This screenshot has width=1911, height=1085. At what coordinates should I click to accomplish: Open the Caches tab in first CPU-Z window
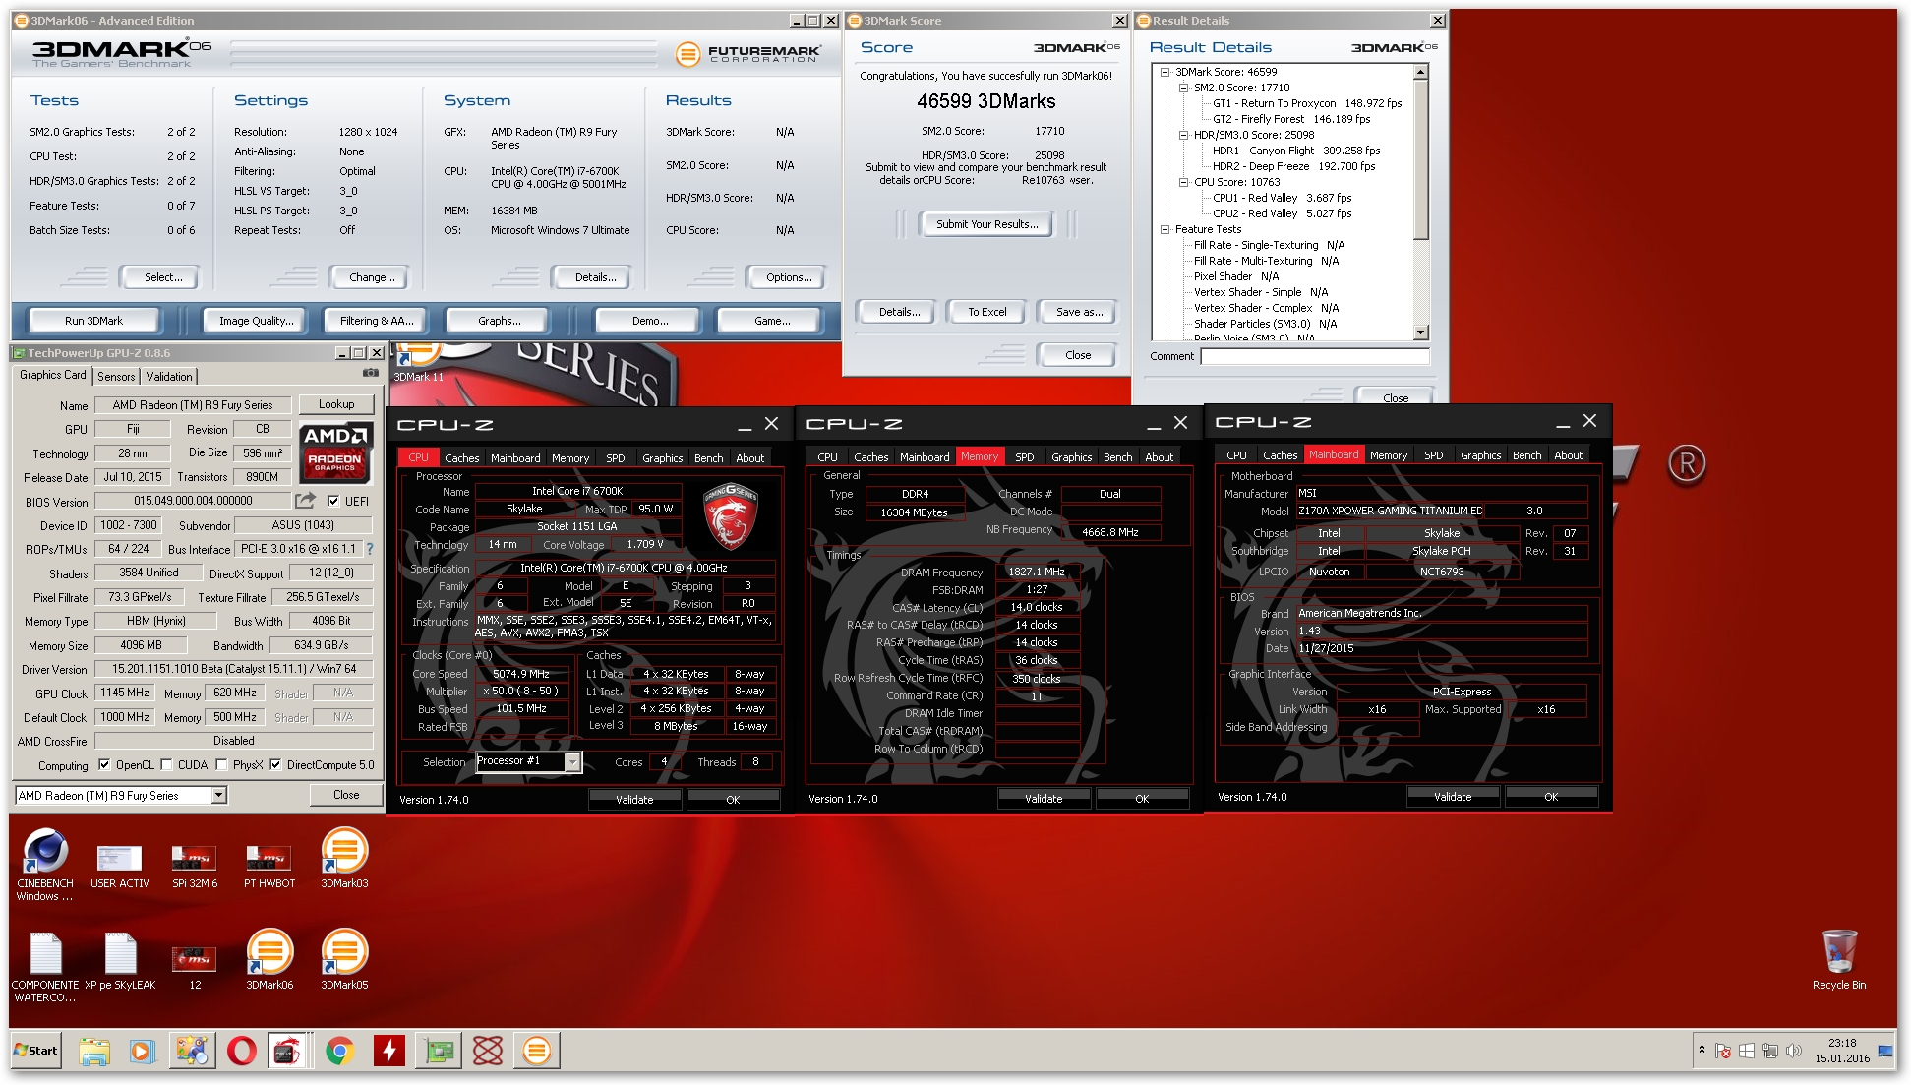point(461,458)
